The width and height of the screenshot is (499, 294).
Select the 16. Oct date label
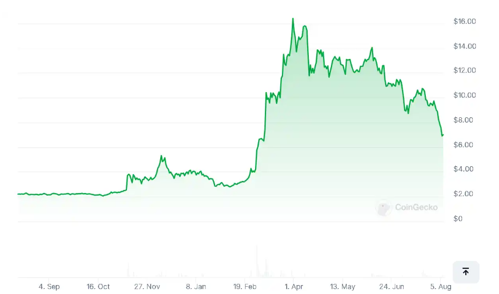tap(98, 287)
